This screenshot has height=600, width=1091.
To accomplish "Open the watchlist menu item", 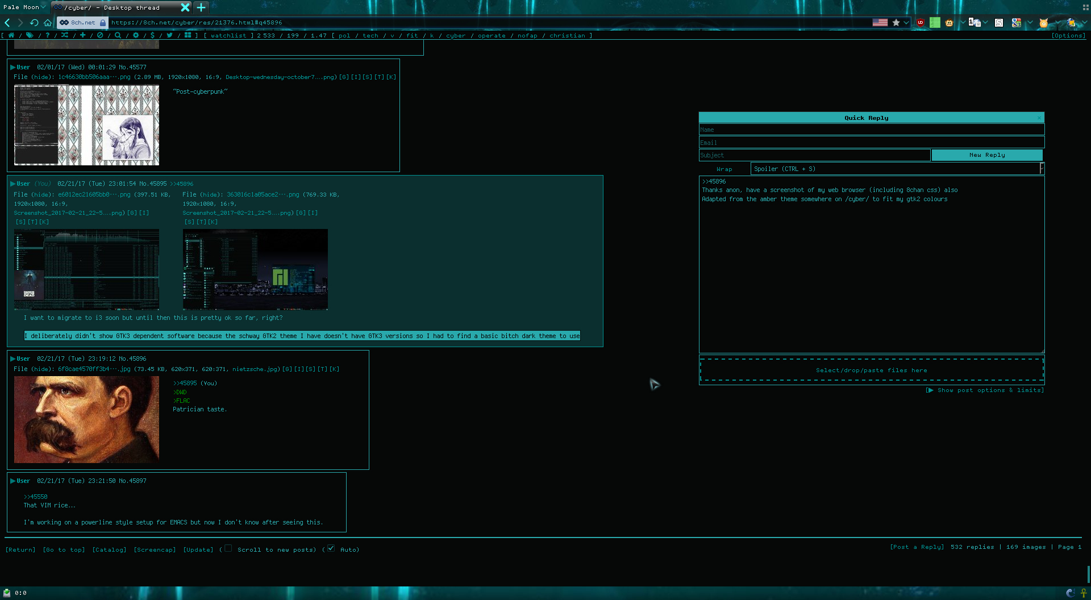I will coord(228,35).
